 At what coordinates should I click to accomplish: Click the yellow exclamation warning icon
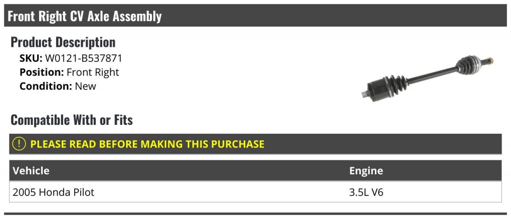tap(19, 144)
